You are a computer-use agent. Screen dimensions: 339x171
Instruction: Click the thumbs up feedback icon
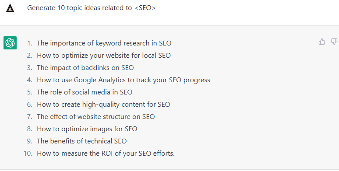(x=322, y=42)
